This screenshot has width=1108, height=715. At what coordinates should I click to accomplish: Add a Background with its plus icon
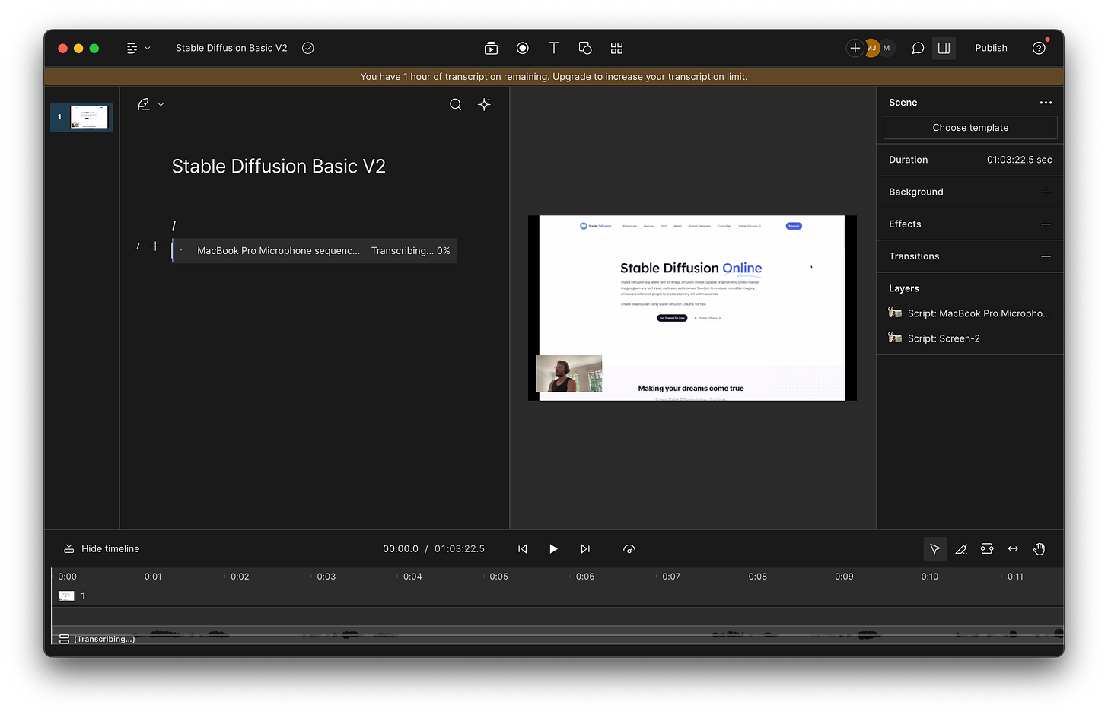click(1046, 192)
